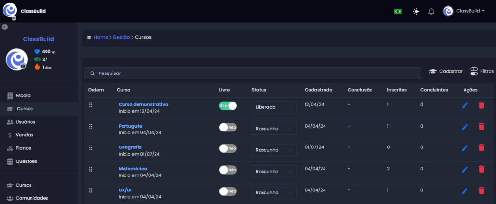The width and height of the screenshot is (496, 204).
Task: Open Rascunho status dropdown for Português
Action: coord(274,129)
